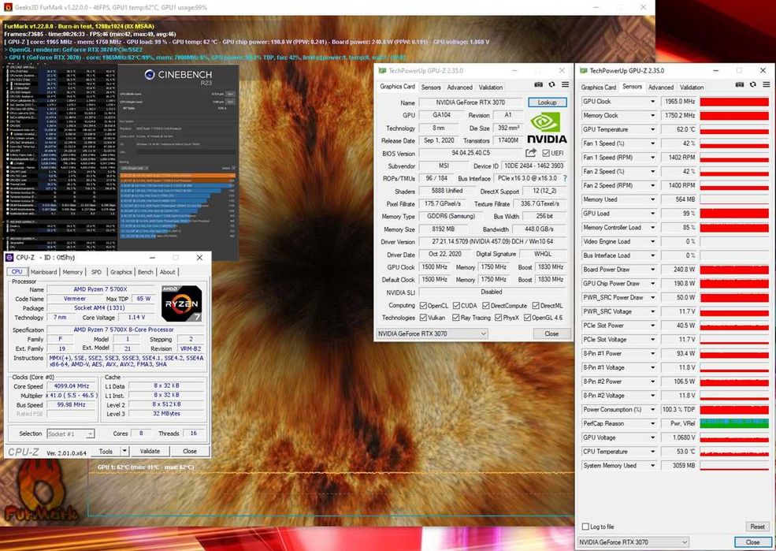
Task: Click the Ryzen 7 logo in CPU-Z
Action: pyautogui.click(x=182, y=303)
